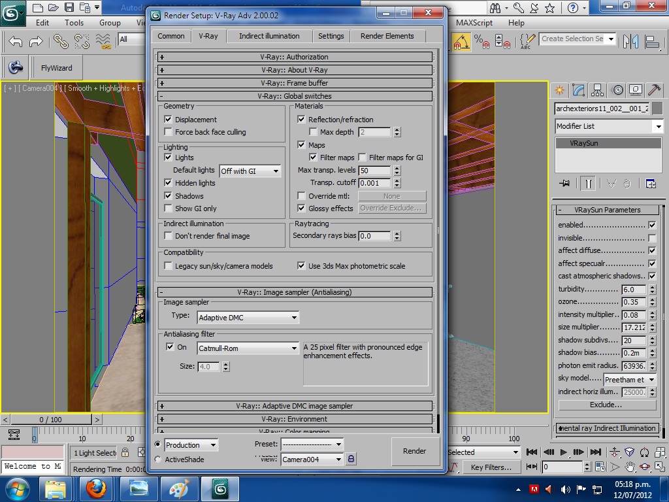Open the Default lights dropdown
This screenshot has width=669, height=502.
tap(250, 171)
